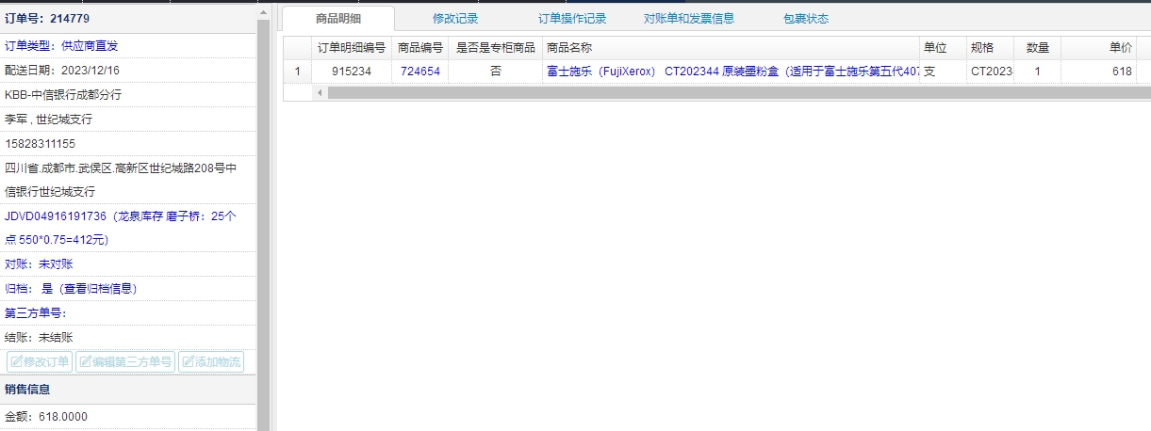
Task: Click 结账：未结账 text
Action: [39, 338]
